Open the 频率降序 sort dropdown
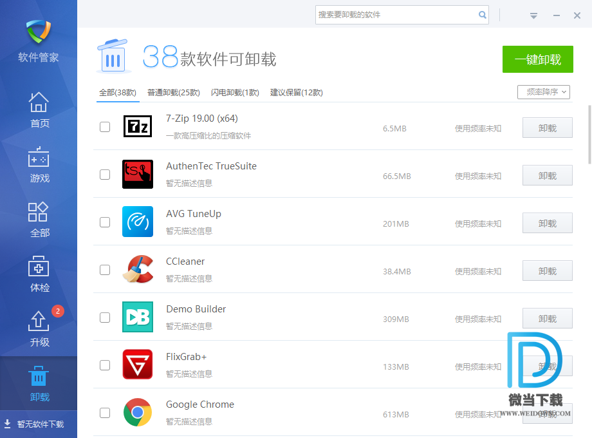This screenshot has height=438, width=592. pos(543,92)
